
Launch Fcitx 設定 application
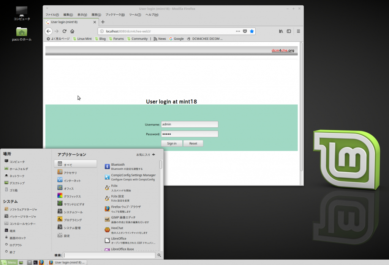pos(131,198)
